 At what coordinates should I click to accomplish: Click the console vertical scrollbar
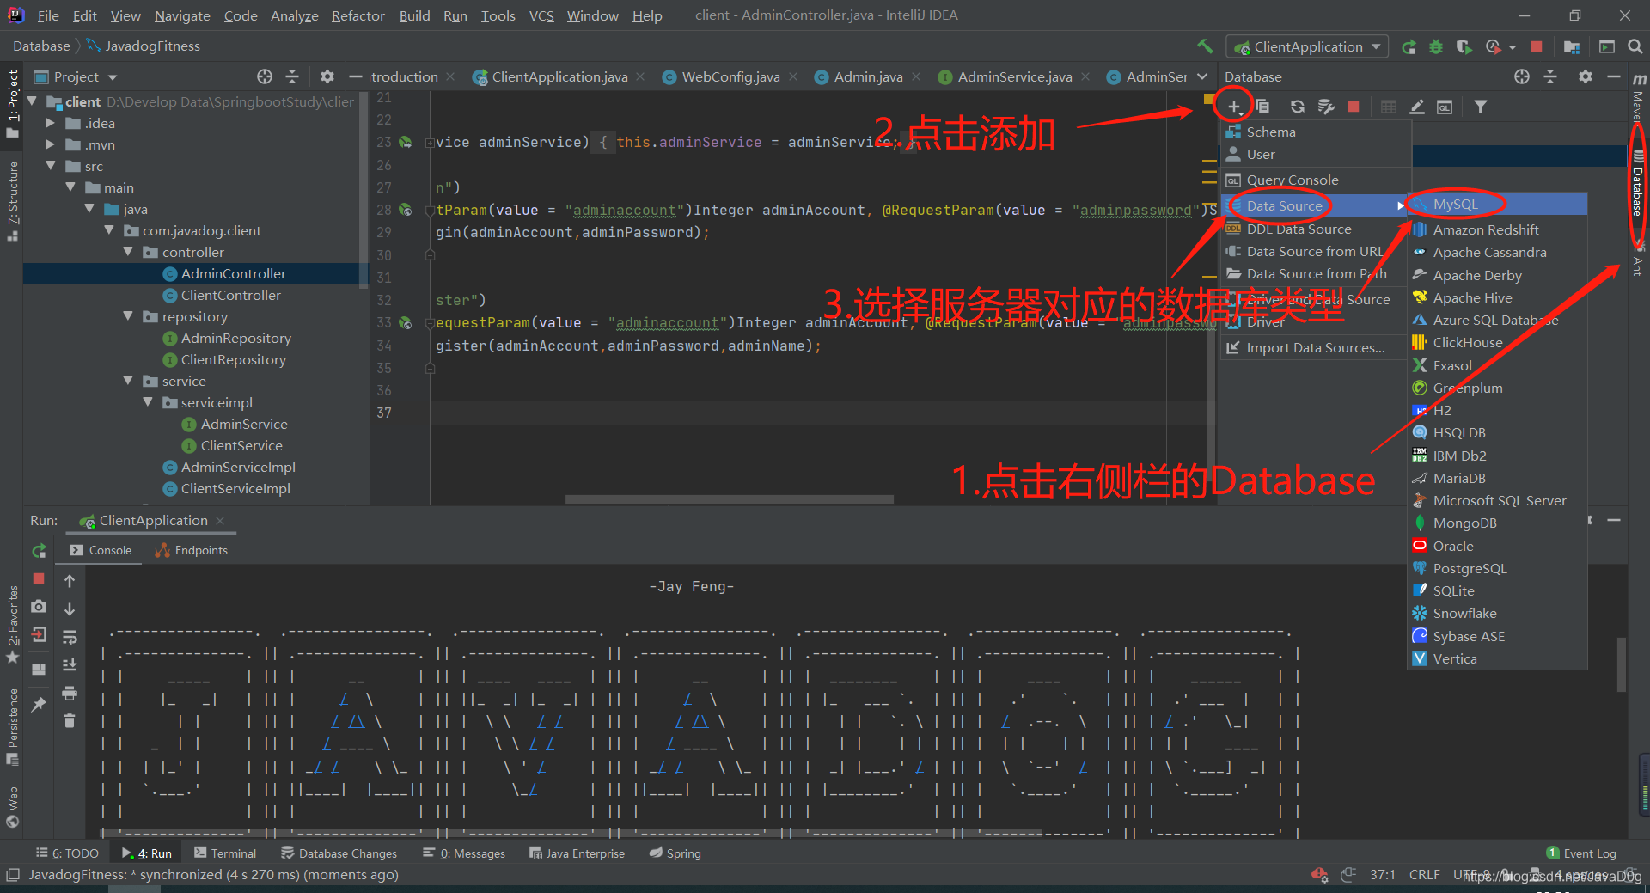tap(1621, 664)
